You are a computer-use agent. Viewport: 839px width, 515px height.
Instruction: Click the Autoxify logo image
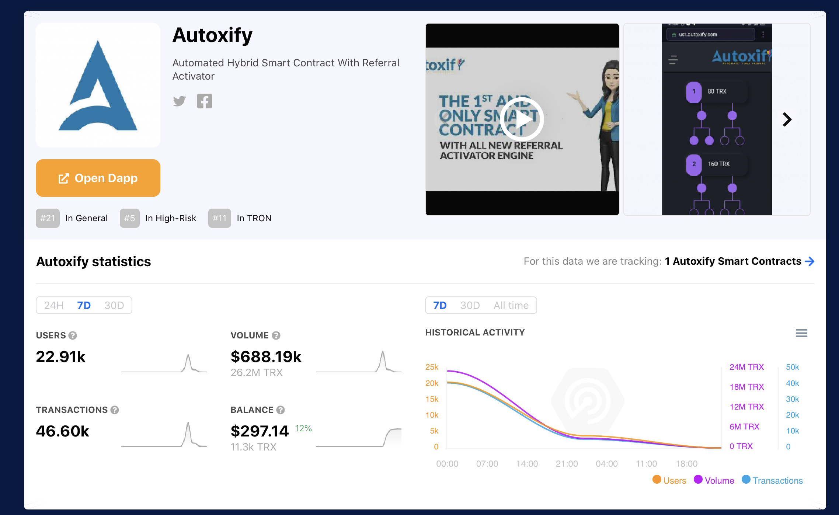(x=98, y=85)
